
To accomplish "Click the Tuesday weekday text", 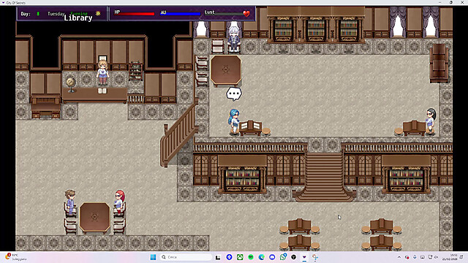I will 56,14.
